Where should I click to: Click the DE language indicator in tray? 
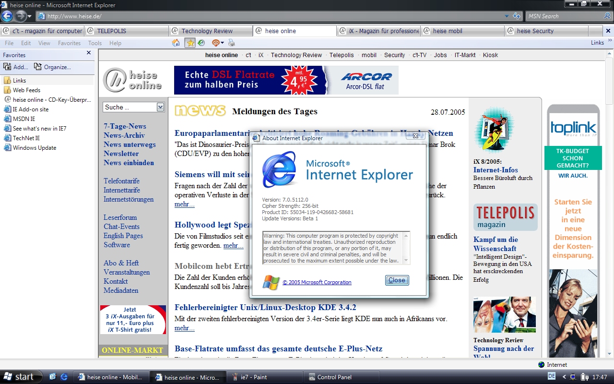(x=552, y=376)
